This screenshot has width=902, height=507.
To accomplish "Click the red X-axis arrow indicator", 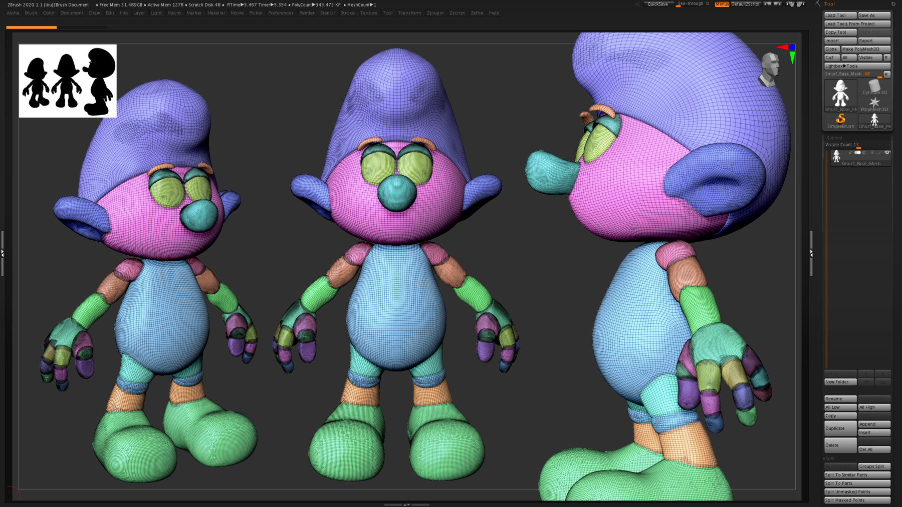I will [x=782, y=47].
